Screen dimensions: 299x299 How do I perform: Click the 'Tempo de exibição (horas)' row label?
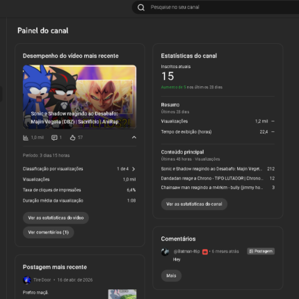click(186, 132)
